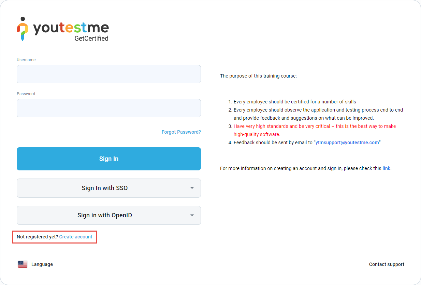The height and width of the screenshot is (285, 421).
Task: Open the Forgot Password link
Action: (181, 132)
